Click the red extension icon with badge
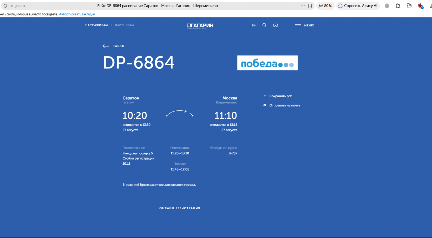The width and height of the screenshot is (432, 238). [420, 6]
